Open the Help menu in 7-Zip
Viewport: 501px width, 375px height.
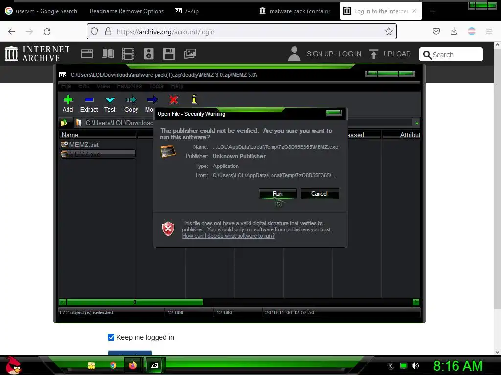[x=177, y=86]
